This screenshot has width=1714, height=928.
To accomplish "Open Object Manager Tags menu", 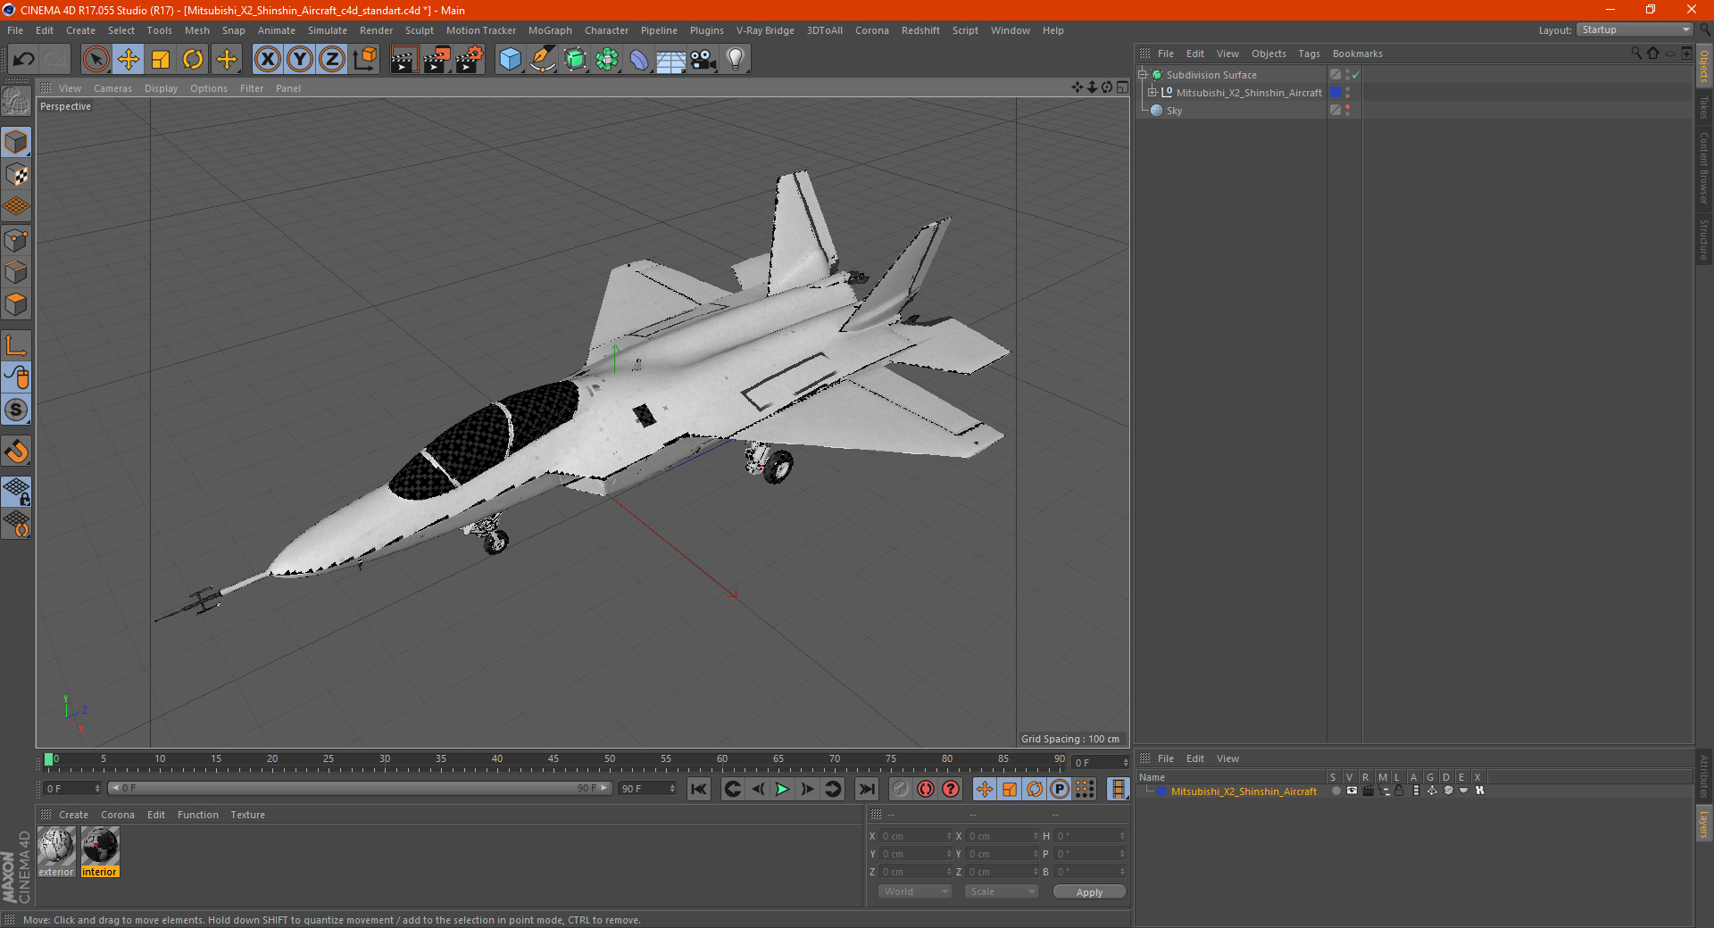I will pos(1309,54).
